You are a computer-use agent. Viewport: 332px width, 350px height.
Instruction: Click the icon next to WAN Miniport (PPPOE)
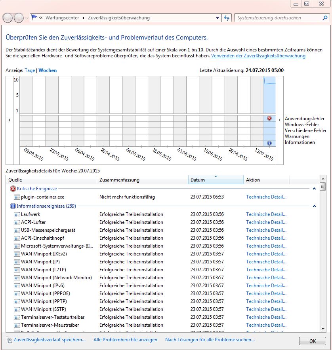17,293
